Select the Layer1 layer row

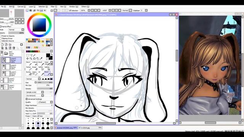(11, 87)
